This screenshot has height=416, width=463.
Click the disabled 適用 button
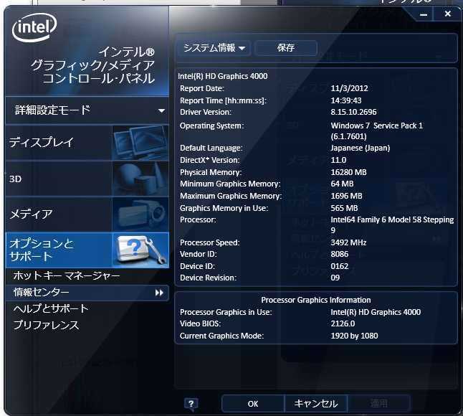tap(378, 404)
